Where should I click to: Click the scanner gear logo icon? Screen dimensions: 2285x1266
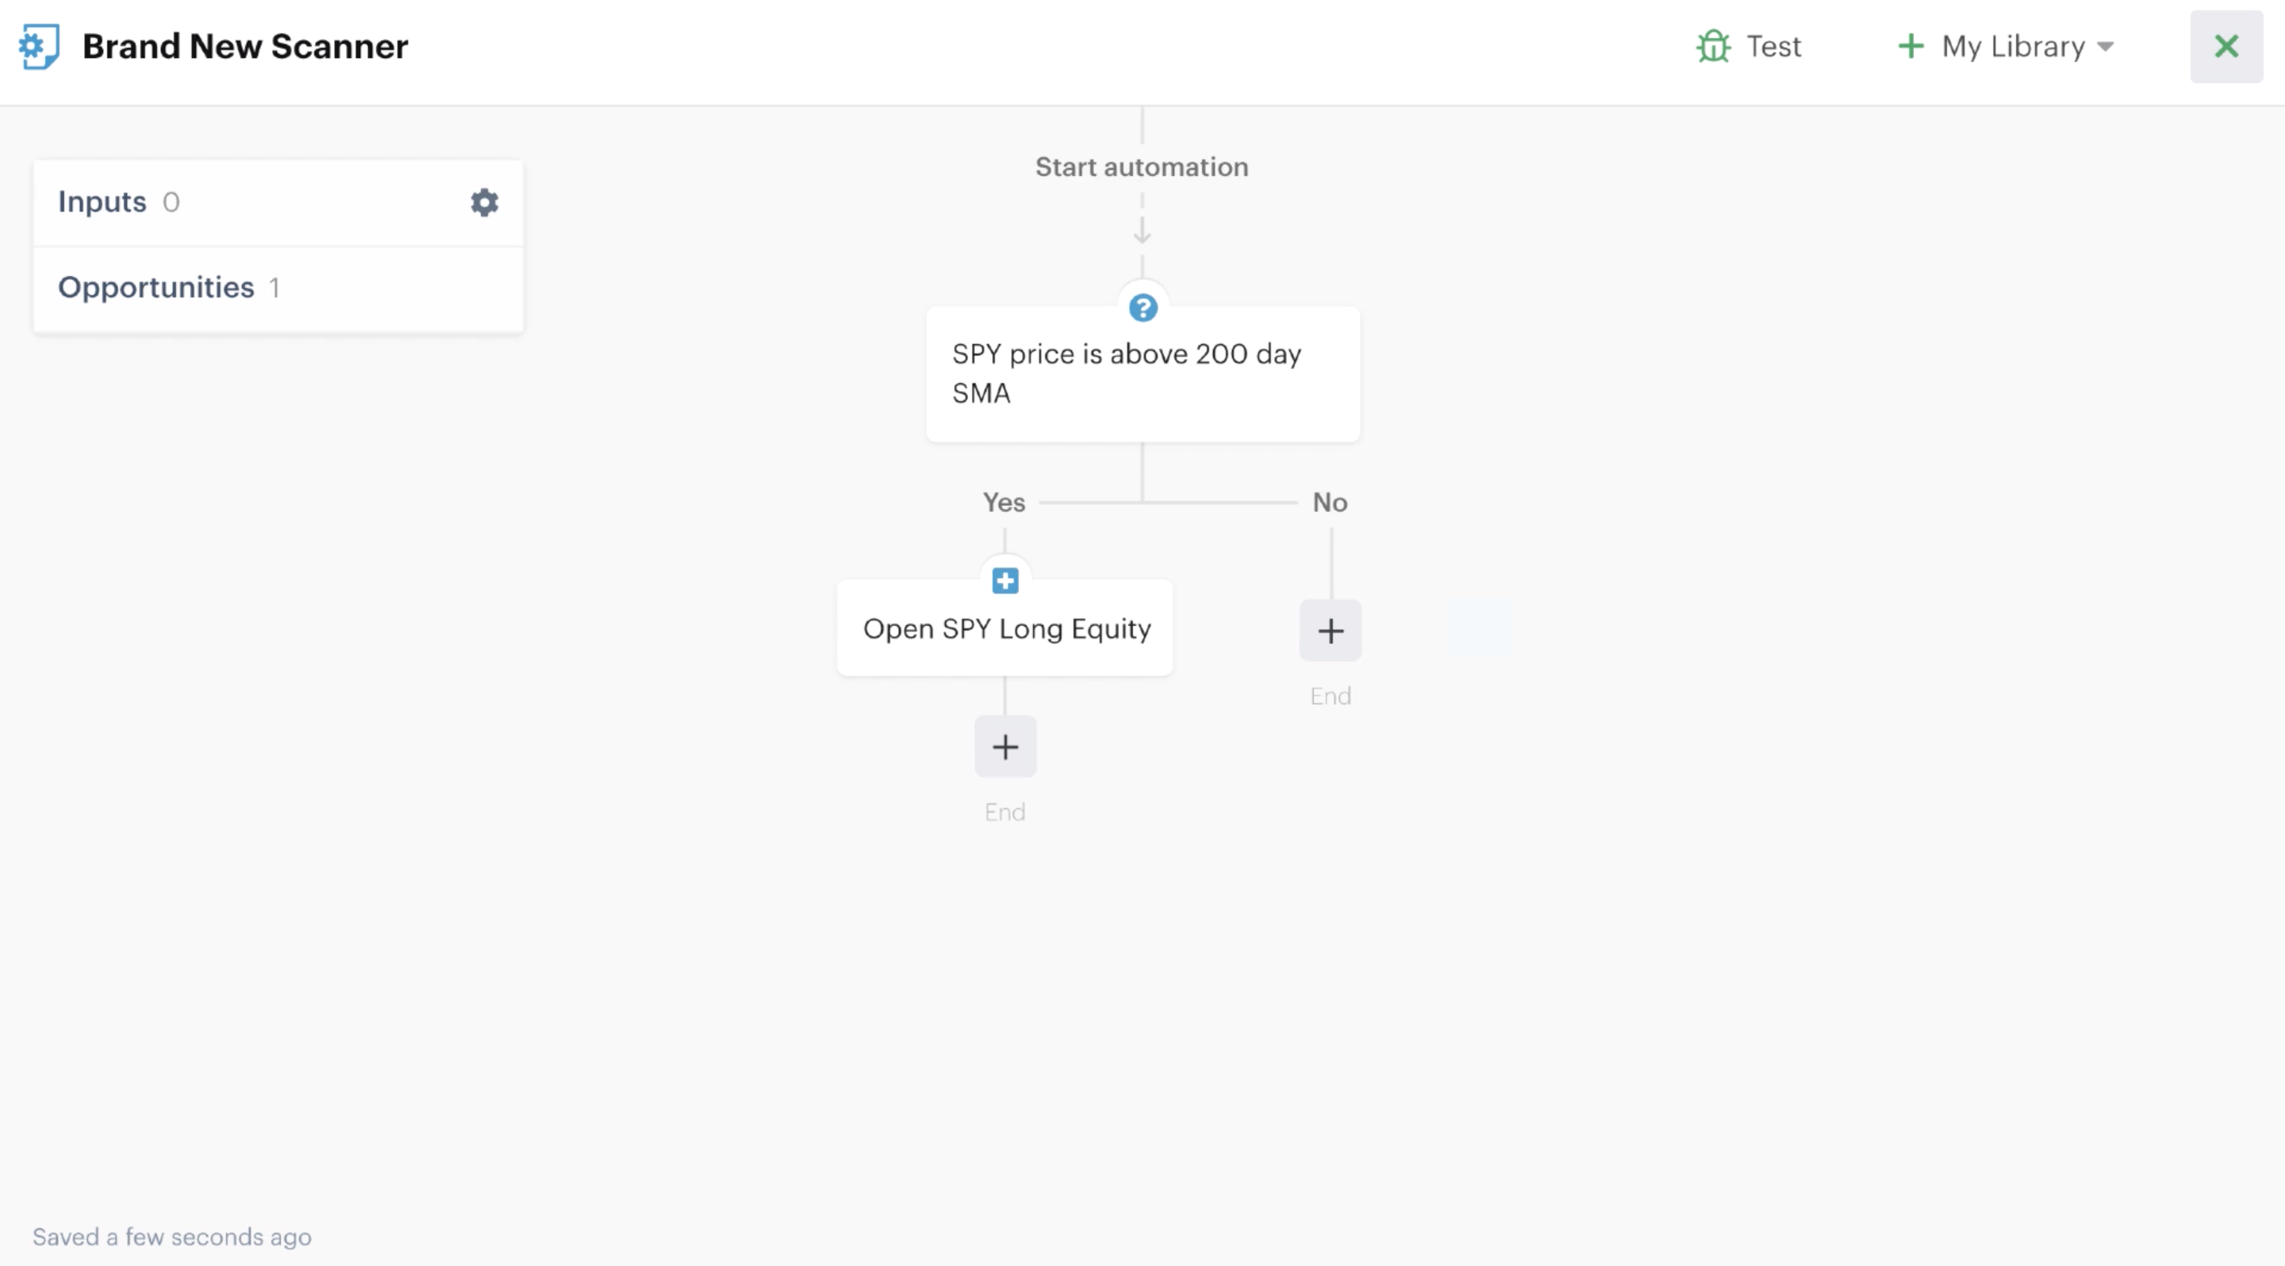pyautogui.click(x=39, y=46)
